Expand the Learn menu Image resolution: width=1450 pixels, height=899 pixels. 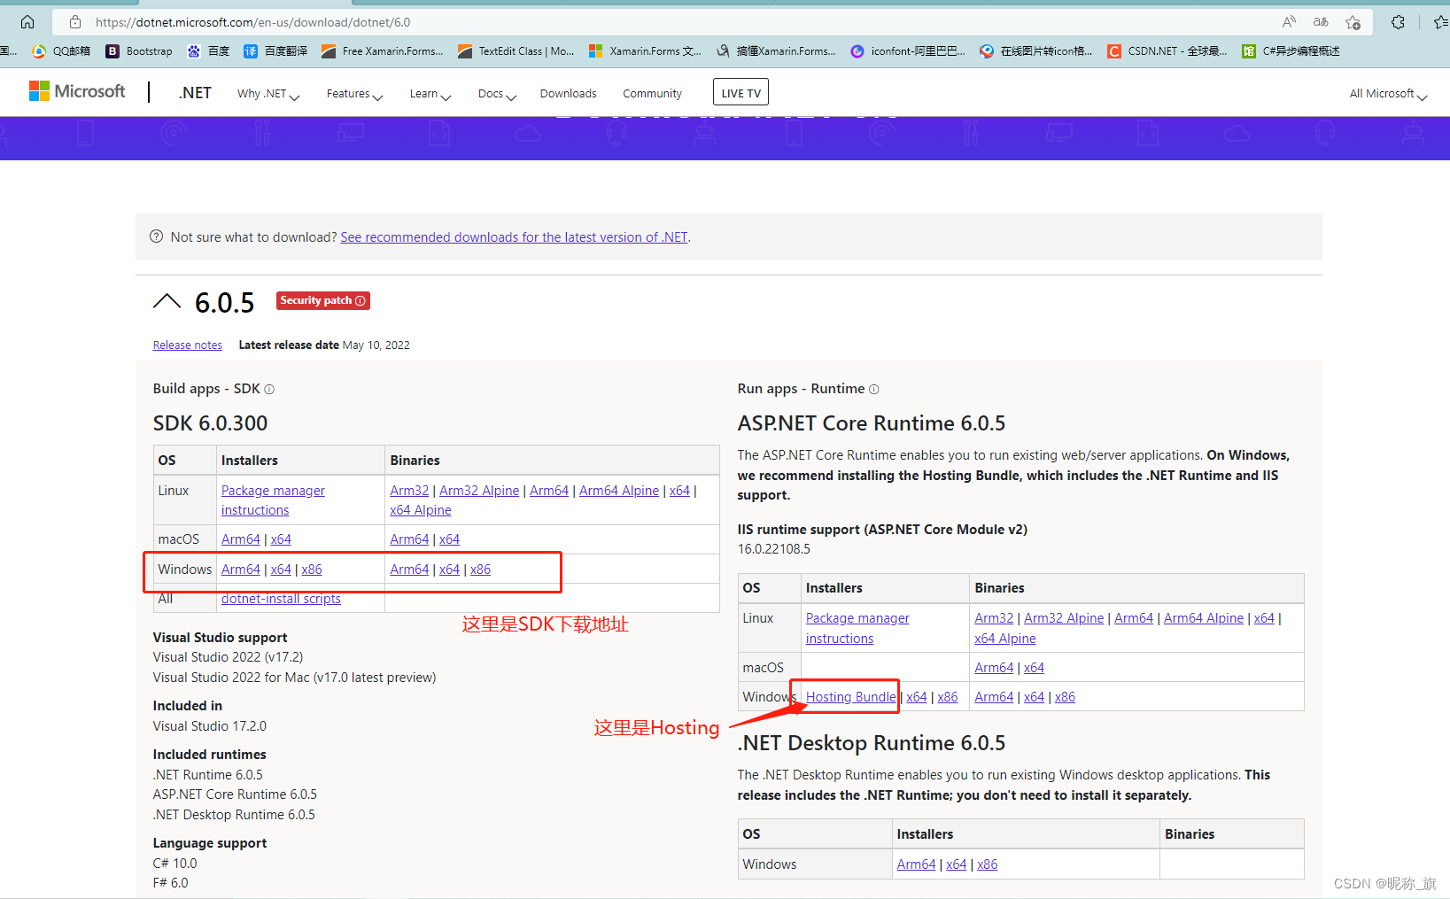point(430,94)
